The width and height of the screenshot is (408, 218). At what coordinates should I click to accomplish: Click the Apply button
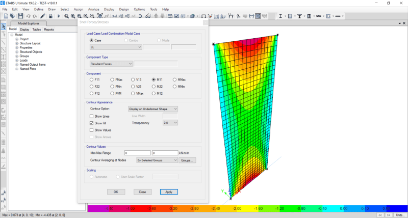tap(169, 192)
